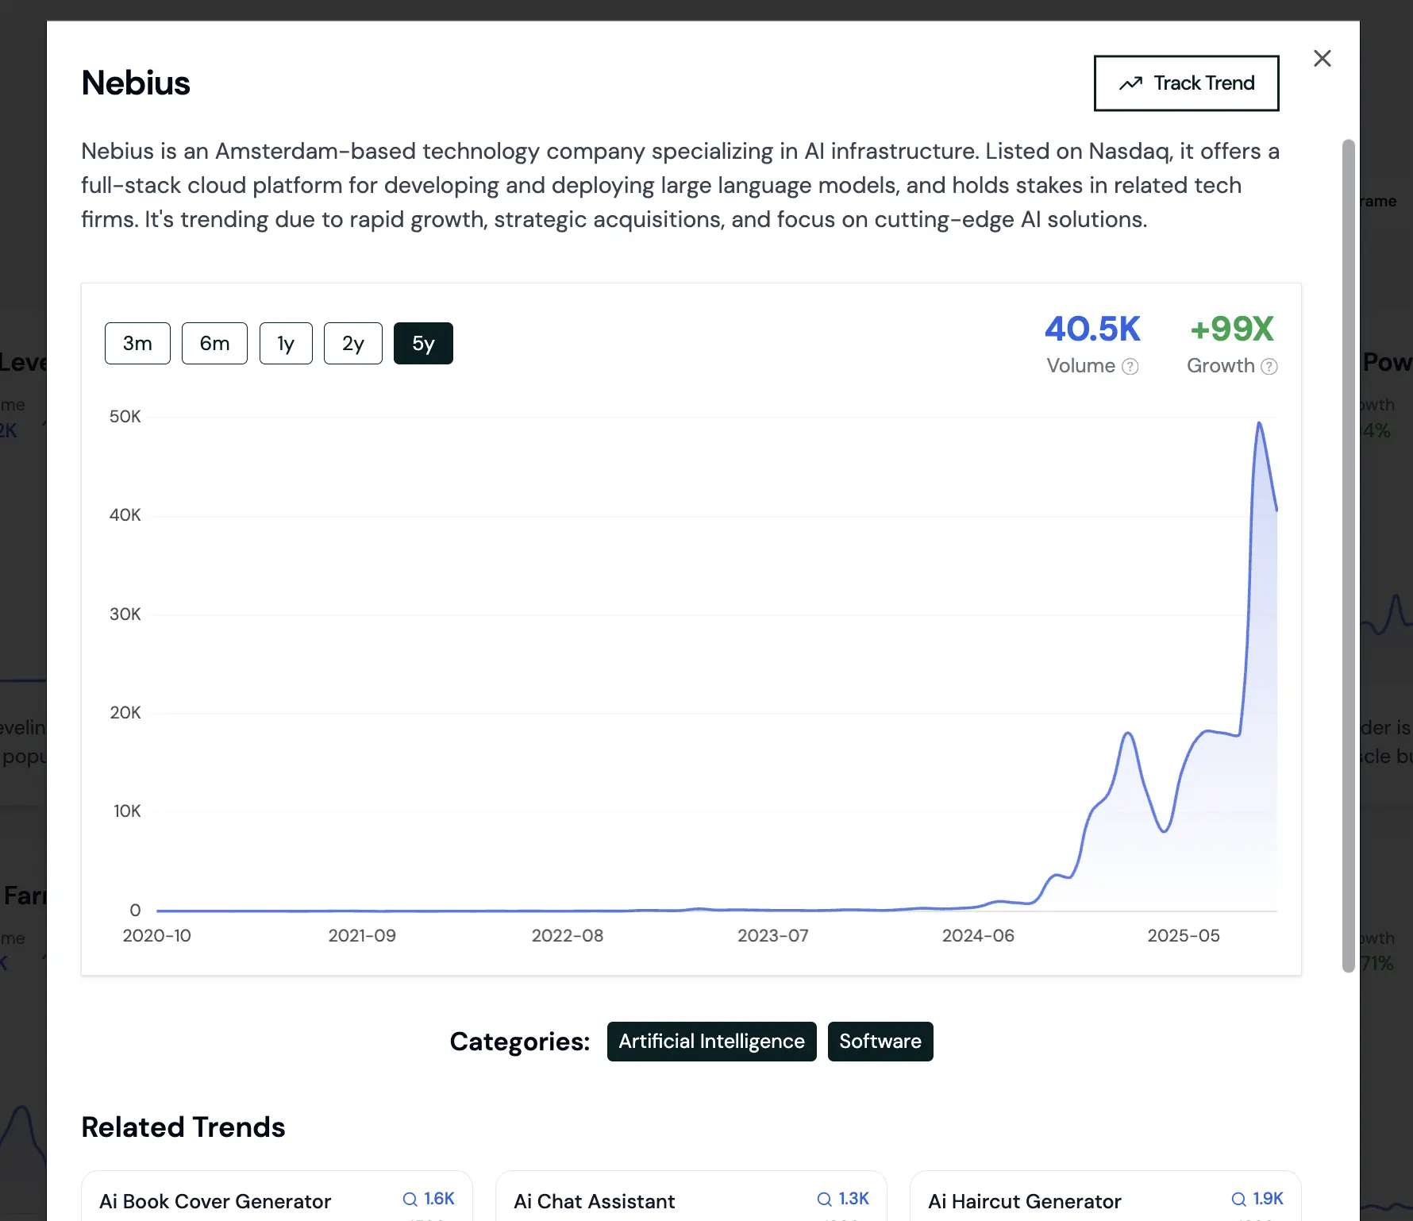
Task: Switch chart to the 3m time range
Action: [x=137, y=343]
